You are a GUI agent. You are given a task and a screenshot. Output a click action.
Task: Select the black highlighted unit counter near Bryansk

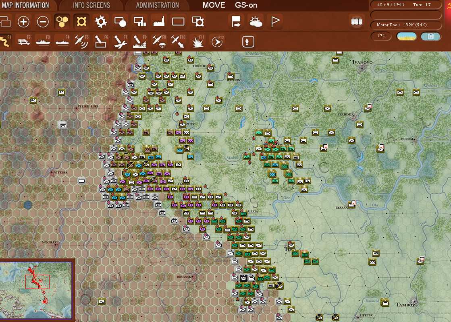tap(243, 278)
